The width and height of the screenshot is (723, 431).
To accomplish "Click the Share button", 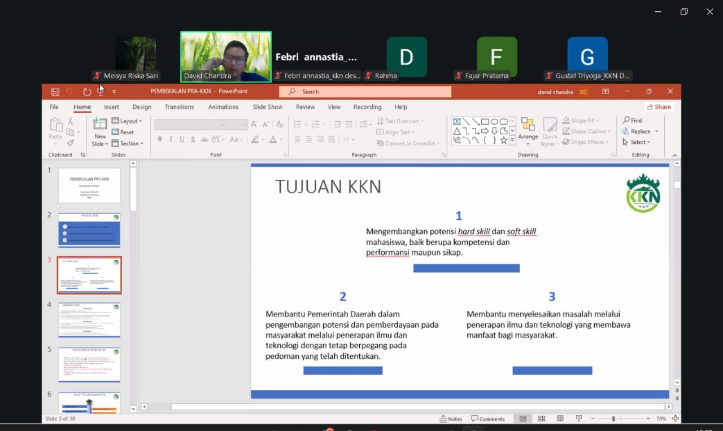I will point(659,107).
